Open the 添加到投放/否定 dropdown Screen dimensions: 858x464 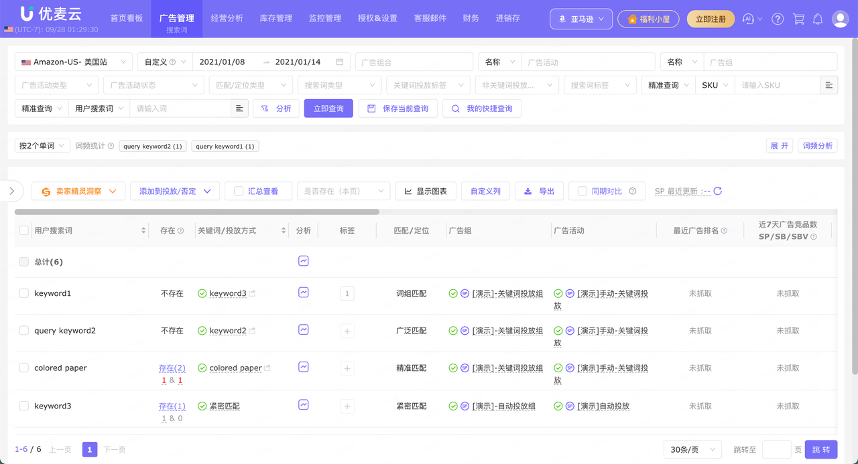pyautogui.click(x=175, y=191)
